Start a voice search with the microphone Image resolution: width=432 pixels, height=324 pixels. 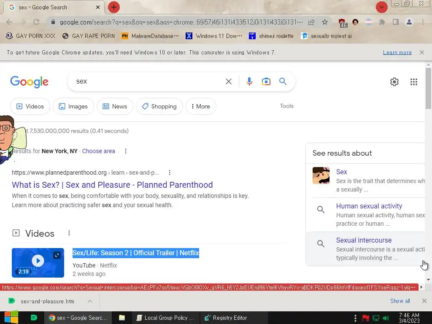coord(249,81)
